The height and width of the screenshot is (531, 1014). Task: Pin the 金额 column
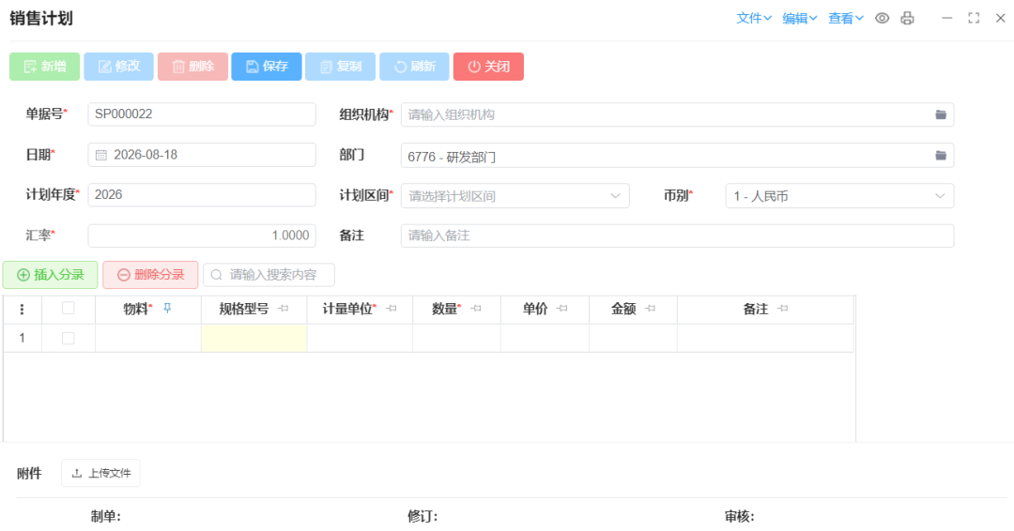(650, 309)
